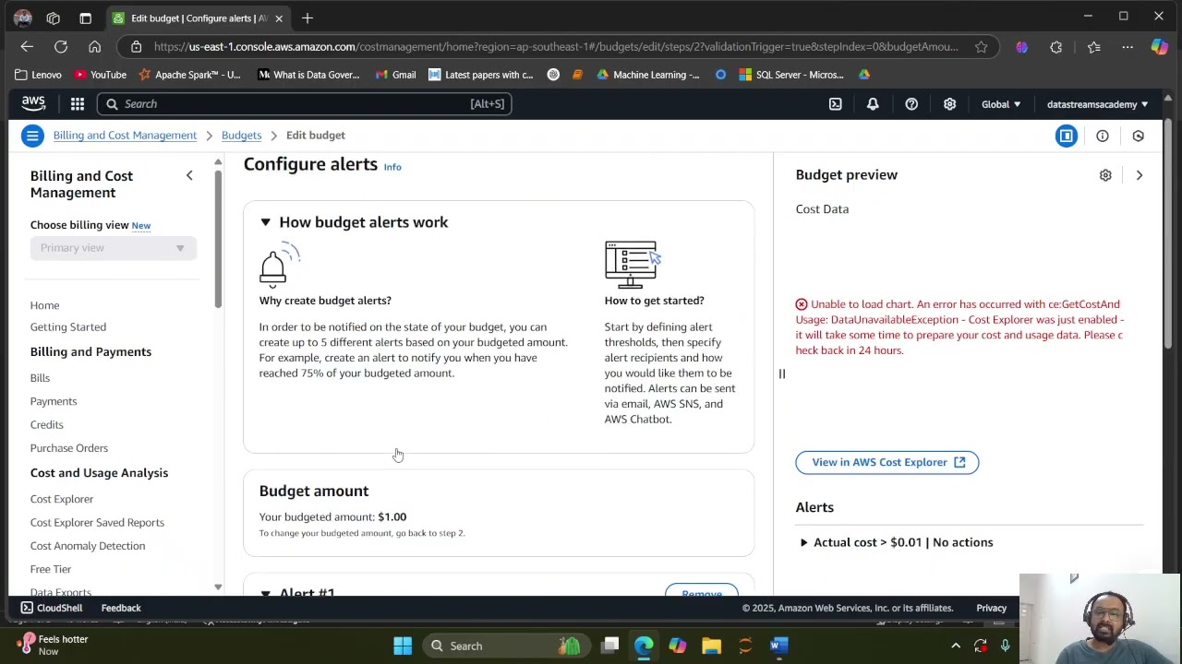1182x664 pixels.
Task: Open the Privacy footer link
Action: click(x=991, y=608)
